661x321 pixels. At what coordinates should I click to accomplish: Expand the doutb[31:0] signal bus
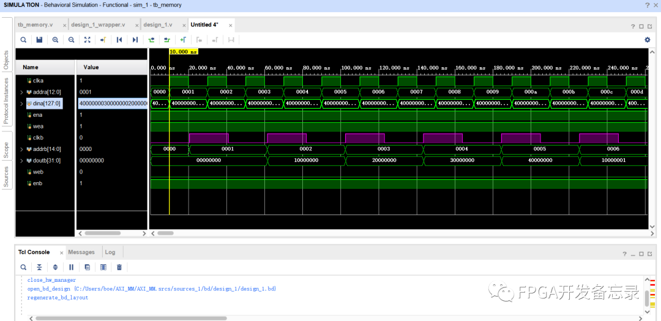click(x=21, y=161)
